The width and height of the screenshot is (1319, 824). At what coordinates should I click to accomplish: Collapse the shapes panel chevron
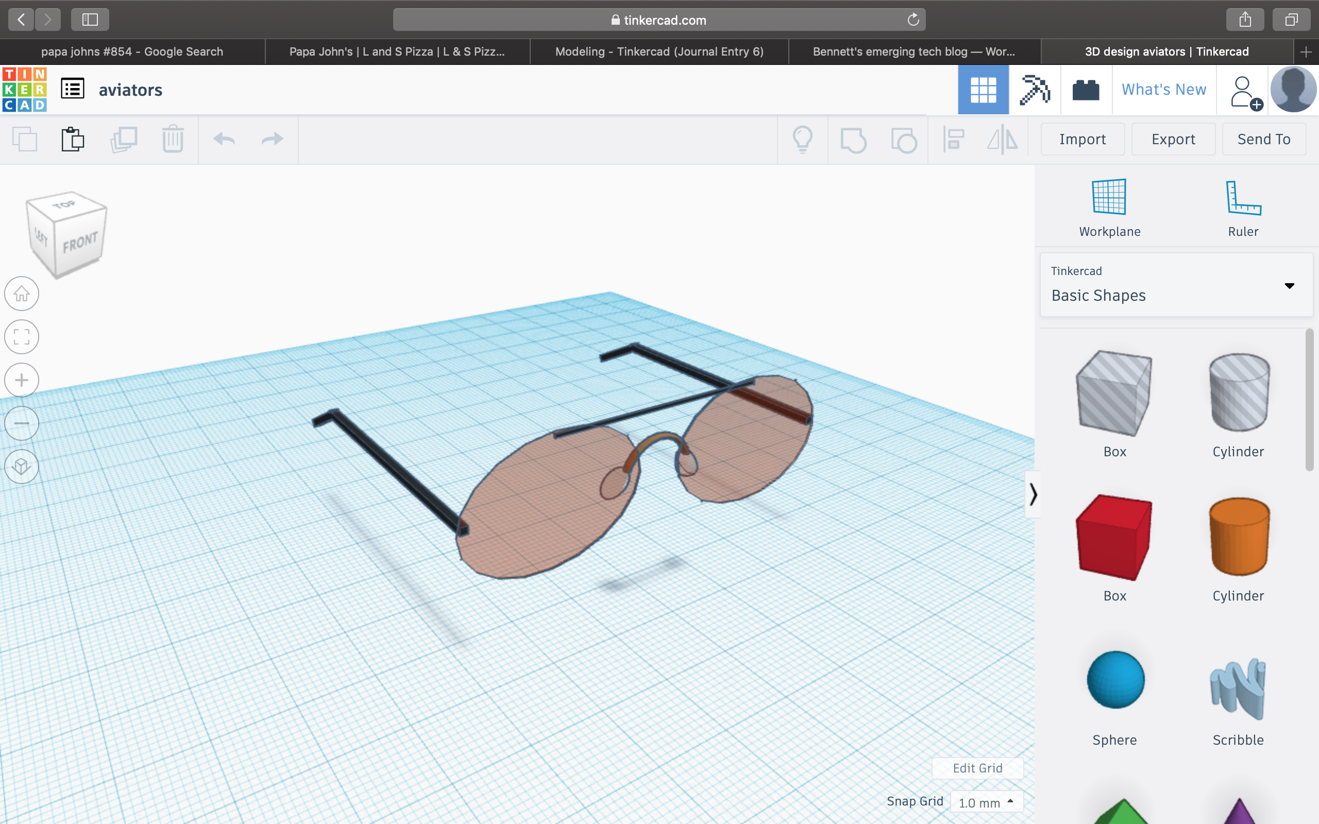tap(1033, 494)
